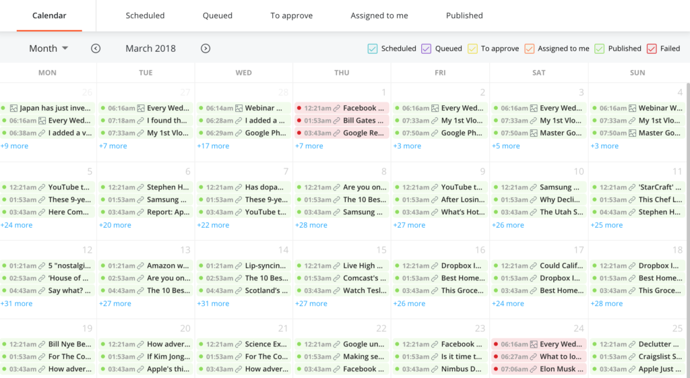Click link icon on 'StarCraft' post
Image resolution: width=690 pixels, height=378 pixels.
pyautogui.click(x=631, y=187)
